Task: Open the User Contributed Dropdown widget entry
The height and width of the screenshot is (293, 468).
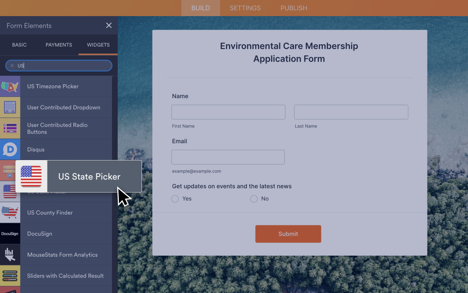Action: pos(63,107)
